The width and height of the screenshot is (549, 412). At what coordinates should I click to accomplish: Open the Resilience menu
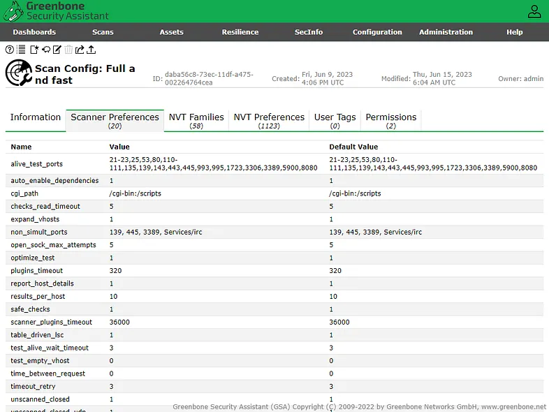[x=240, y=32]
